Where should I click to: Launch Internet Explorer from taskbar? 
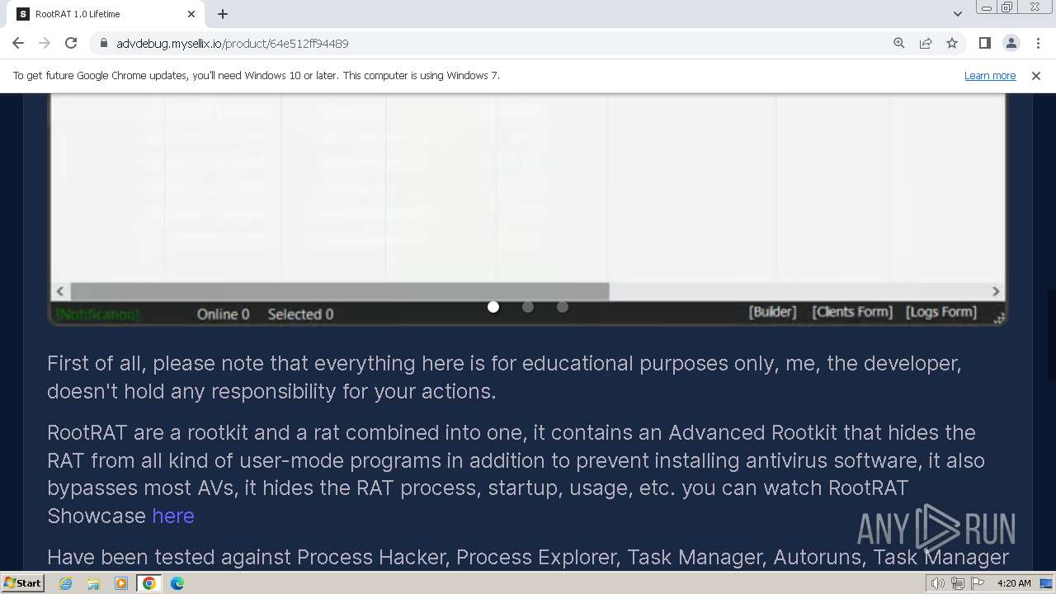pos(65,583)
